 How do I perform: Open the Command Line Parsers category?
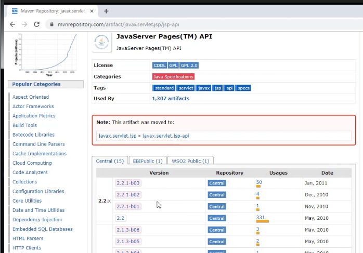click(38, 144)
